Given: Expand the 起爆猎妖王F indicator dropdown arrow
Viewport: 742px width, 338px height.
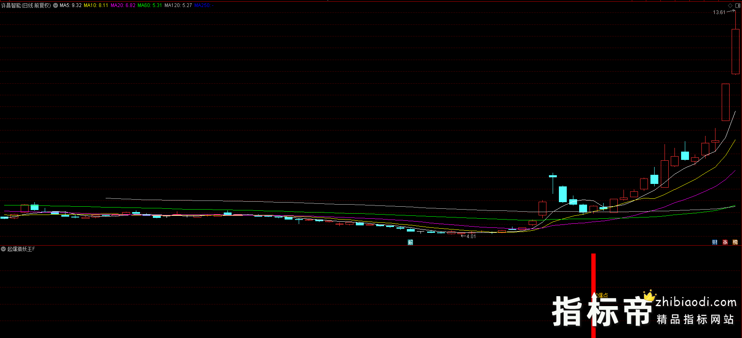Looking at the screenshot, I should pos(3,249).
